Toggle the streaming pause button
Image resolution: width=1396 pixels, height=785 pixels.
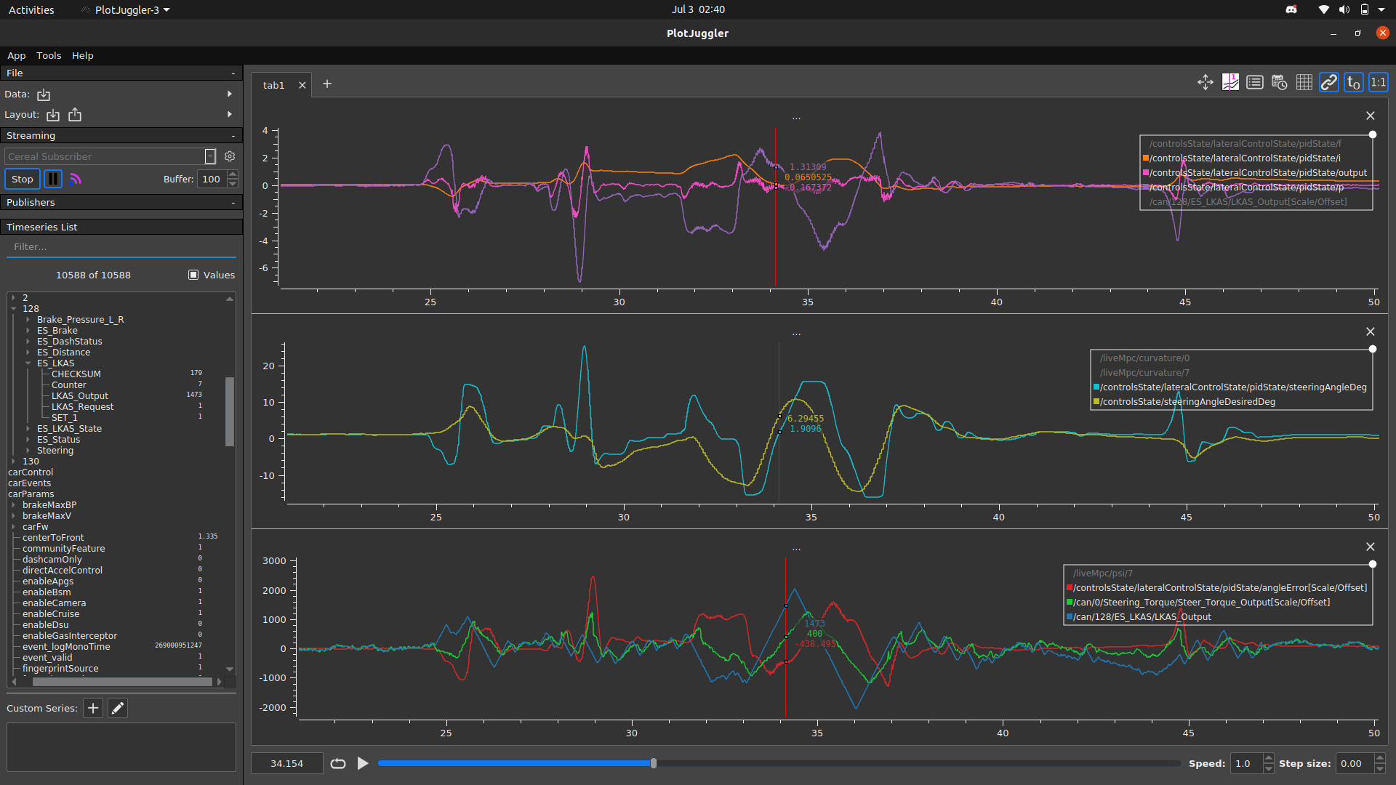tap(53, 179)
